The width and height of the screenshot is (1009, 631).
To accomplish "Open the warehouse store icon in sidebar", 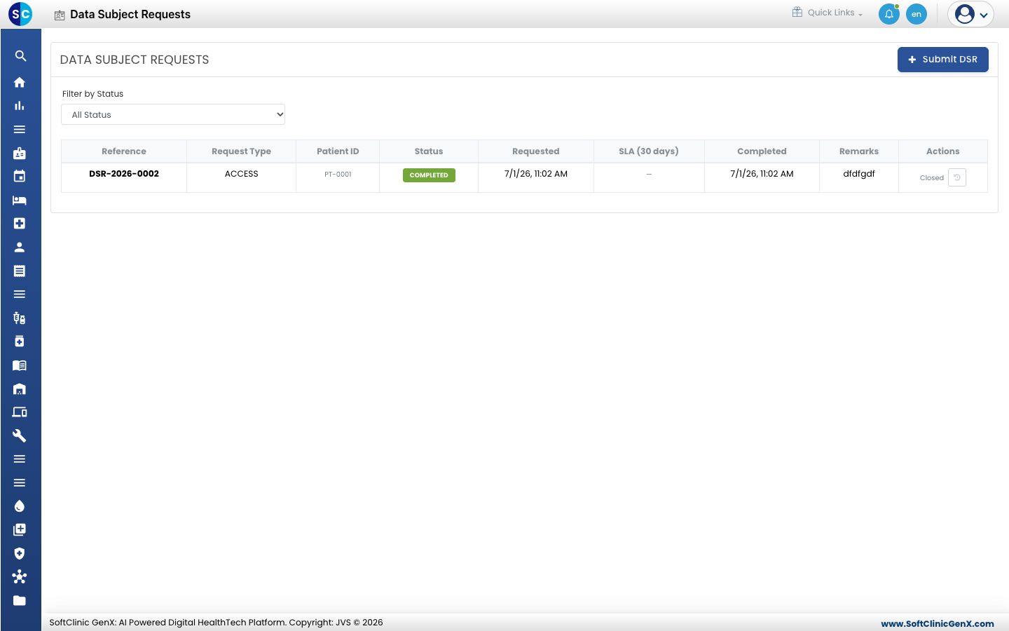I will pos(20,389).
